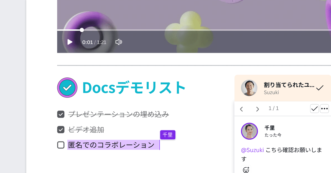Play the embedded video
The height and width of the screenshot is (173, 331).
coord(70,42)
